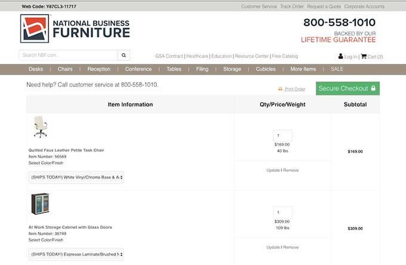Click the search magnifier button
406x265 pixels.
point(124,55)
